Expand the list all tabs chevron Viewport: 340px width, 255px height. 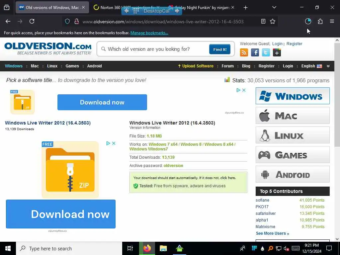[274, 7]
